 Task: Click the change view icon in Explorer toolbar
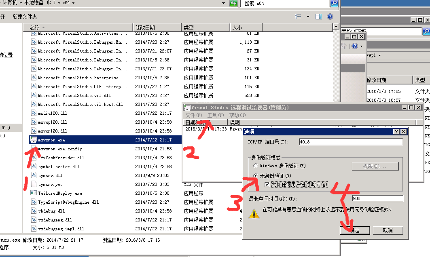tap(298, 17)
